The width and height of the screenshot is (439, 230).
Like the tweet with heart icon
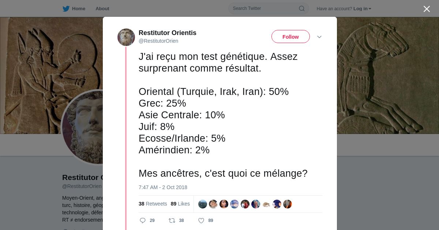(201, 221)
